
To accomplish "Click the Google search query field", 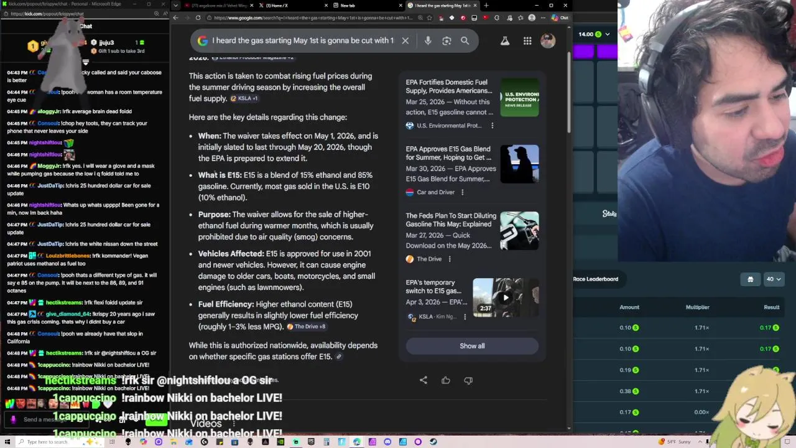I will tap(303, 40).
